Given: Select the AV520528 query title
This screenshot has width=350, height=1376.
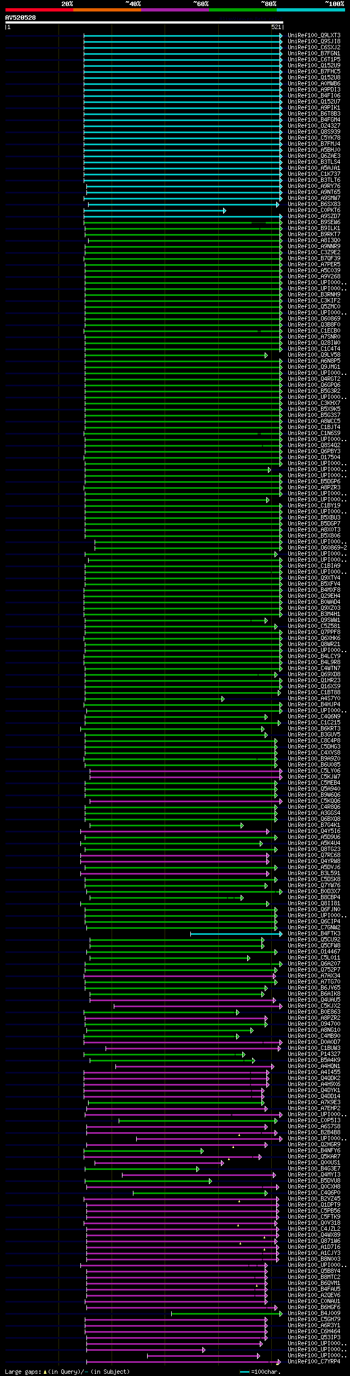Looking at the screenshot, I should click(x=21, y=18).
